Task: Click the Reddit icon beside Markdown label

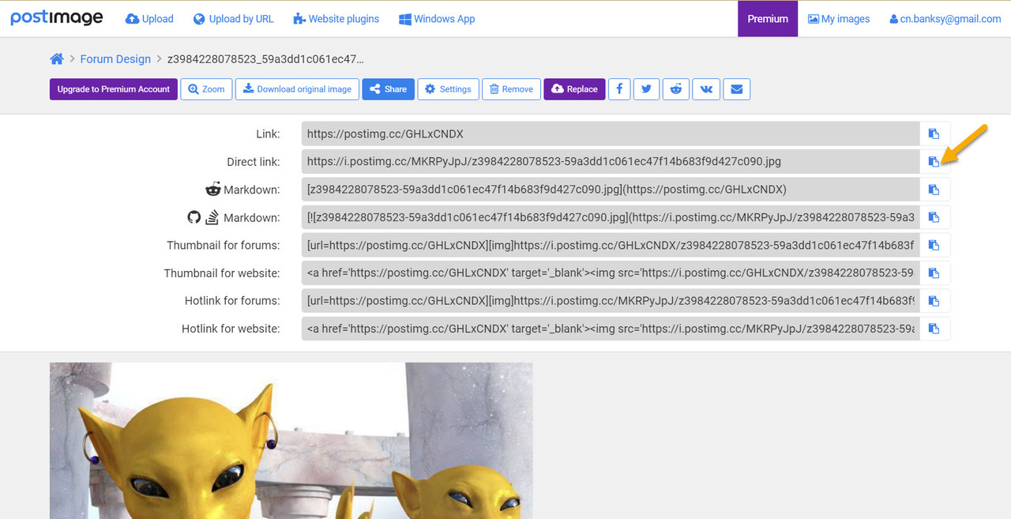Action: (212, 189)
